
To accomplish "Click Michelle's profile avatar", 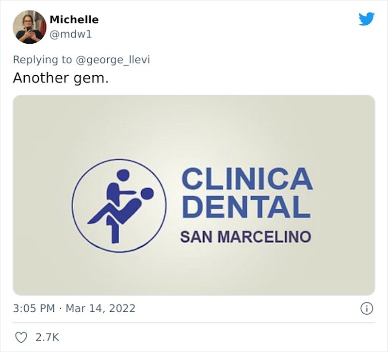I will point(29,27).
